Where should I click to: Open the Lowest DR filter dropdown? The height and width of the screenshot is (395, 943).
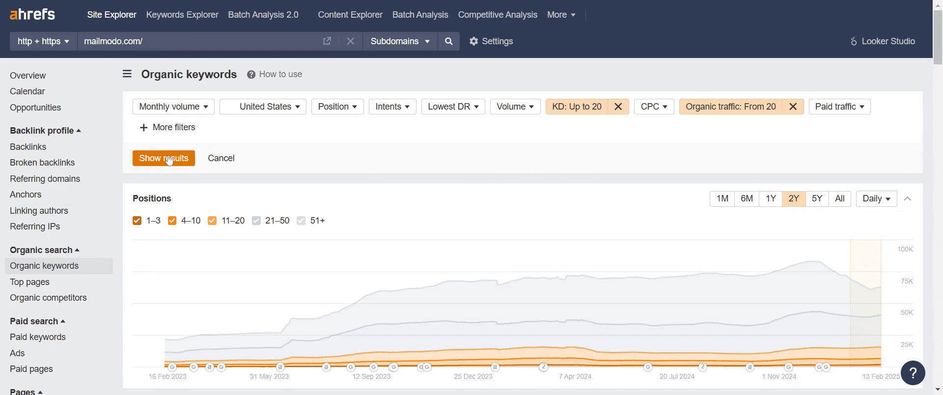click(x=453, y=107)
